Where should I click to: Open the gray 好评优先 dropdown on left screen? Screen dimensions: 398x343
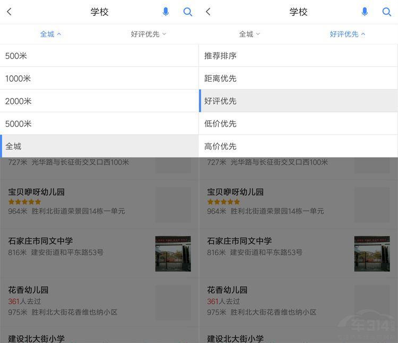coord(149,34)
